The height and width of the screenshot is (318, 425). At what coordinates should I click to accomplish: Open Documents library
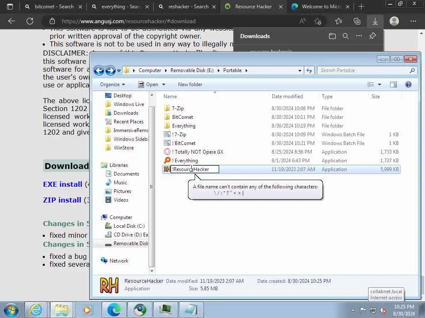pos(126,173)
